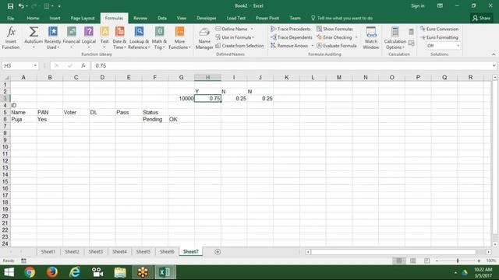Open Customize Quick Access Toolbar dropdown

point(59,5)
